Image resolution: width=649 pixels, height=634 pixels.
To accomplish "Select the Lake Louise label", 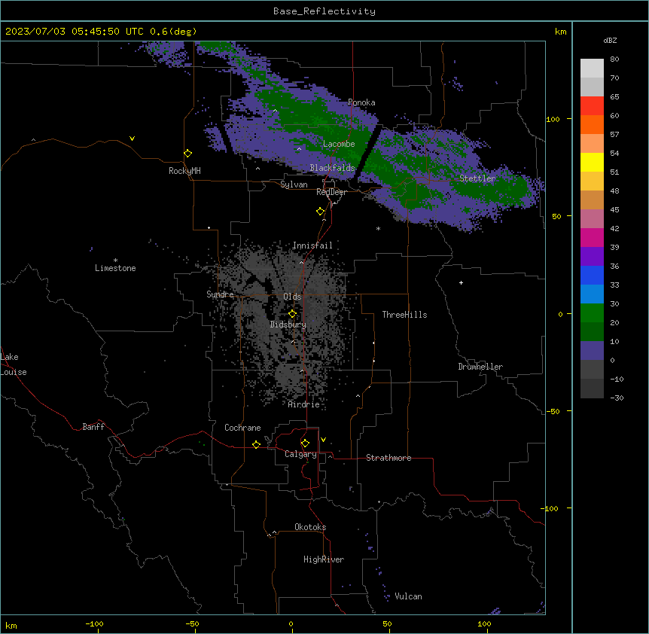I will [14, 364].
